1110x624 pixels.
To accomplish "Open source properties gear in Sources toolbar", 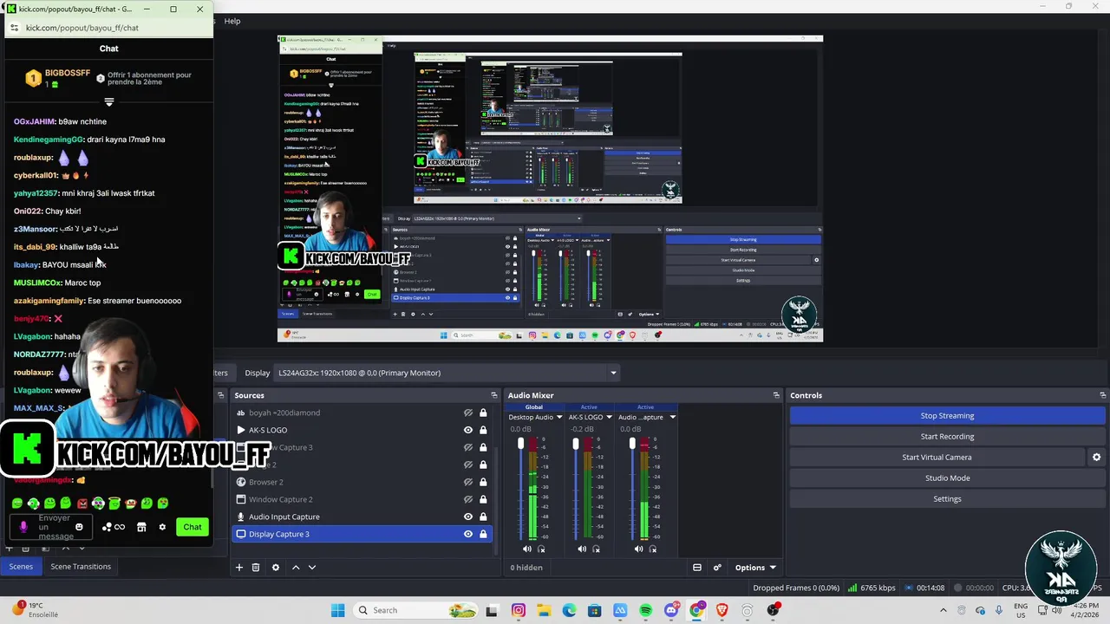I will [x=276, y=568].
